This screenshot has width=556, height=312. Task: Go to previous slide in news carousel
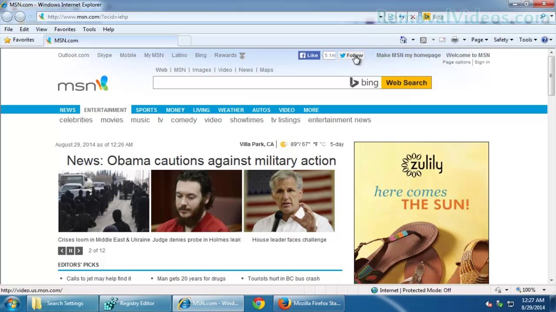point(62,250)
